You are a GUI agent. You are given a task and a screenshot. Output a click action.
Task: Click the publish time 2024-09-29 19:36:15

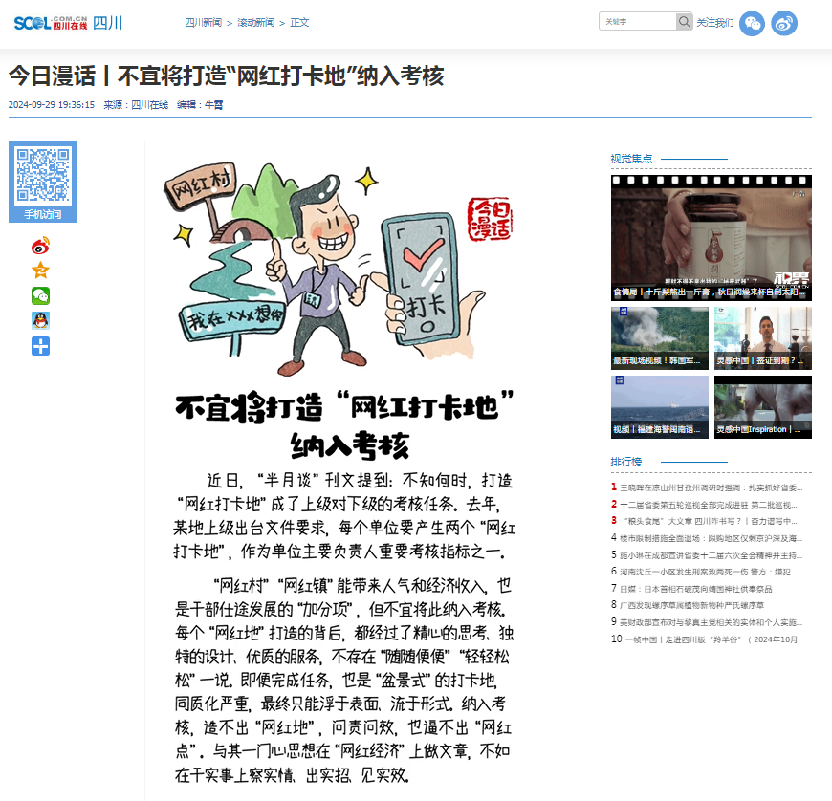click(52, 105)
